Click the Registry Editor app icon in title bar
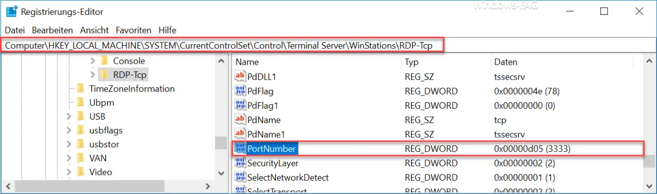This screenshot has width=657, height=194. pos(12,11)
